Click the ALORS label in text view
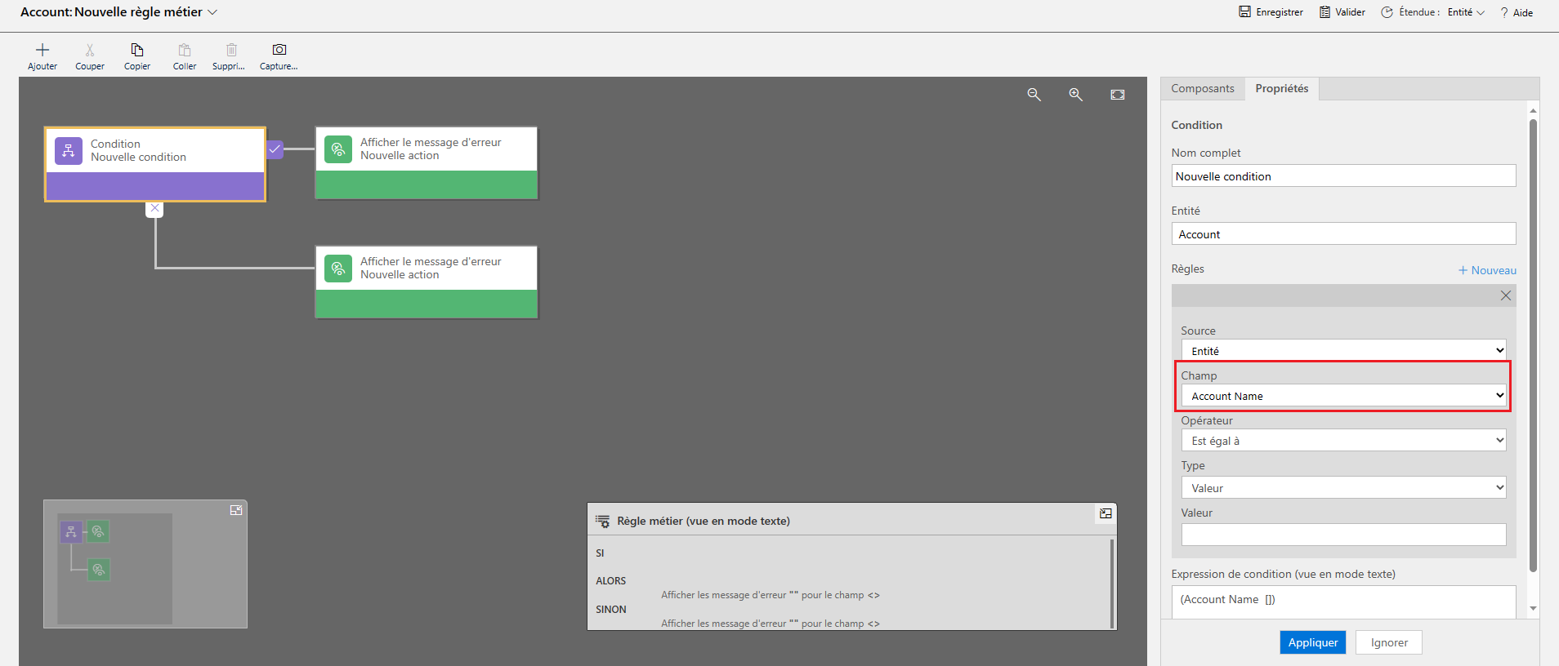This screenshot has width=1559, height=666. click(x=611, y=581)
